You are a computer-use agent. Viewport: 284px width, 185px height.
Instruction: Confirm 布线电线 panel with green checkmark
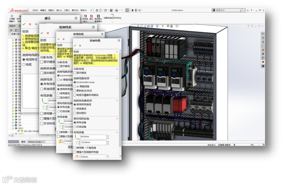pyautogui.click(x=58, y=39)
